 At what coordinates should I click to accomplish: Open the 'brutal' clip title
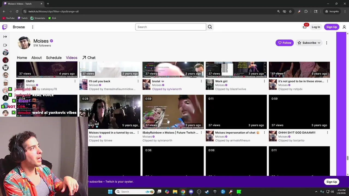(x=158, y=81)
